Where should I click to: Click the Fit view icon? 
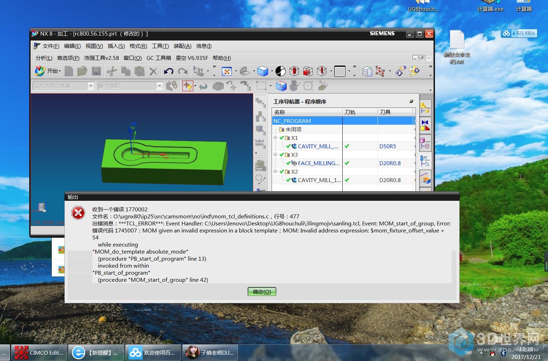coord(226,71)
